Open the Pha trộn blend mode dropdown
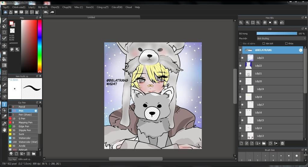 (x=281, y=38)
